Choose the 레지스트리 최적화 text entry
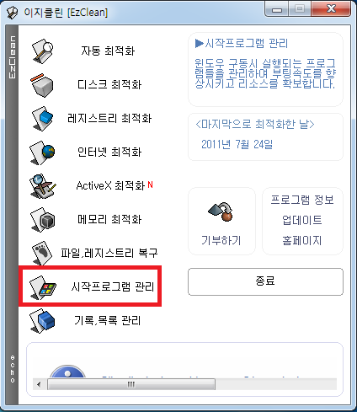This screenshot has width=357, height=412. point(109,119)
